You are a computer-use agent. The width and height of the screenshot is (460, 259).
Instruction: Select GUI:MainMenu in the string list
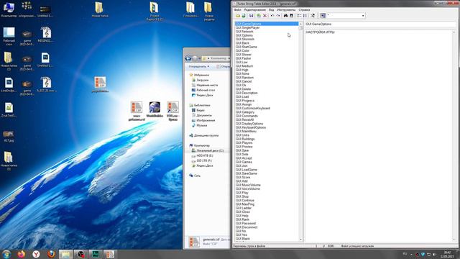pyautogui.click(x=246, y=131)
